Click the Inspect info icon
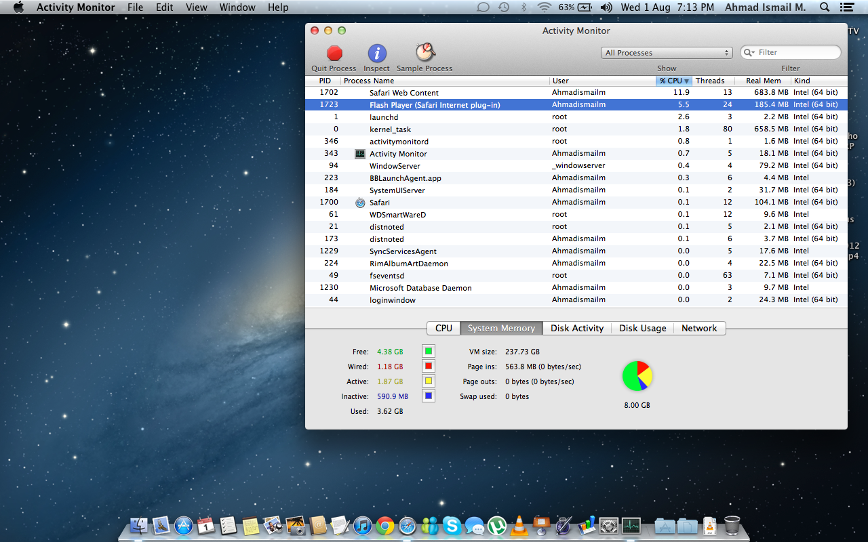This screenshot has height=542, width=868. coord(377,54)
